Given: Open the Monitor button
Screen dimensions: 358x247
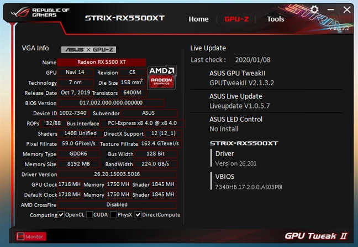Looking at the screenshot, I should 31,236.
